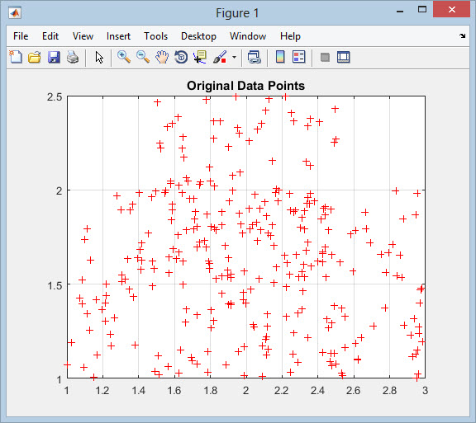This screenshot has height=423, width=476.
Task: Activate the Zoom In magnifier tool
Action: (124, 57)
